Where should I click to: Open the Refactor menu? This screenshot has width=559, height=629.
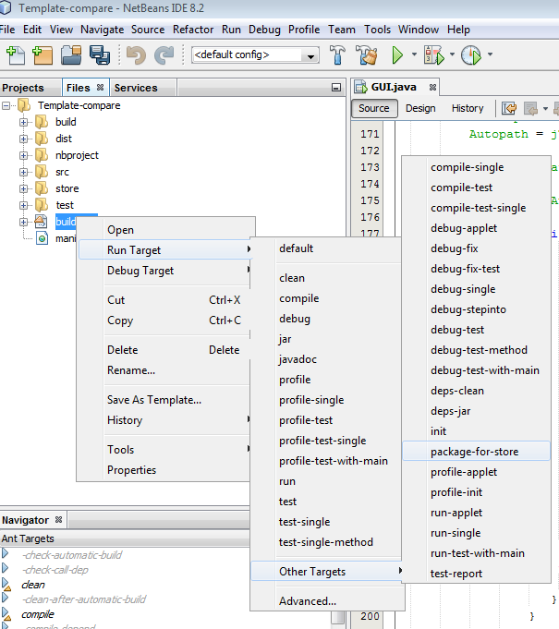click(x=193, y=30)
